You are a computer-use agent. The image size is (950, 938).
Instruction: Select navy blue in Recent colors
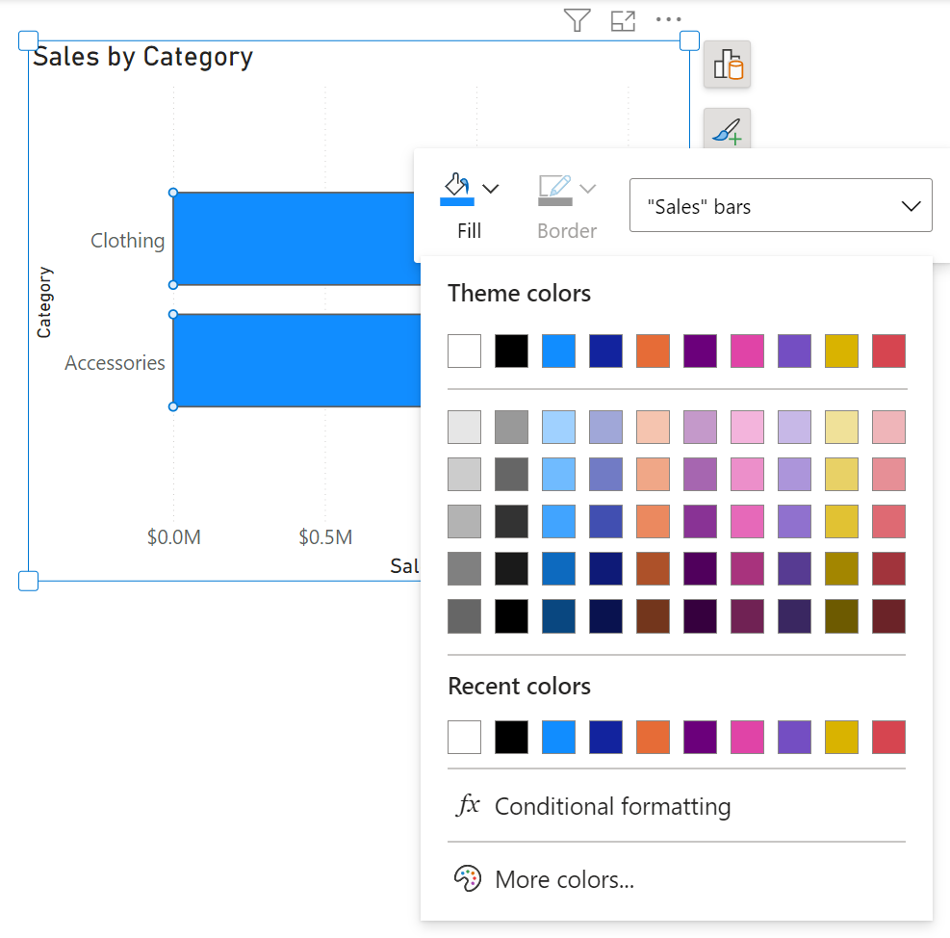click(605, 737)
